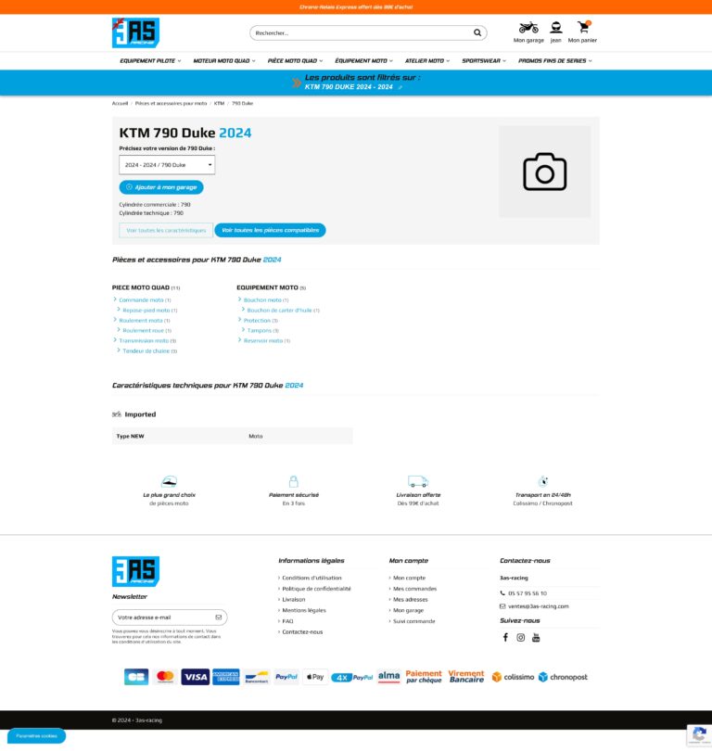The height and width of the screenshot is (751, 712).
Task: Open the Facebook page icon
Action: (505, 637)
